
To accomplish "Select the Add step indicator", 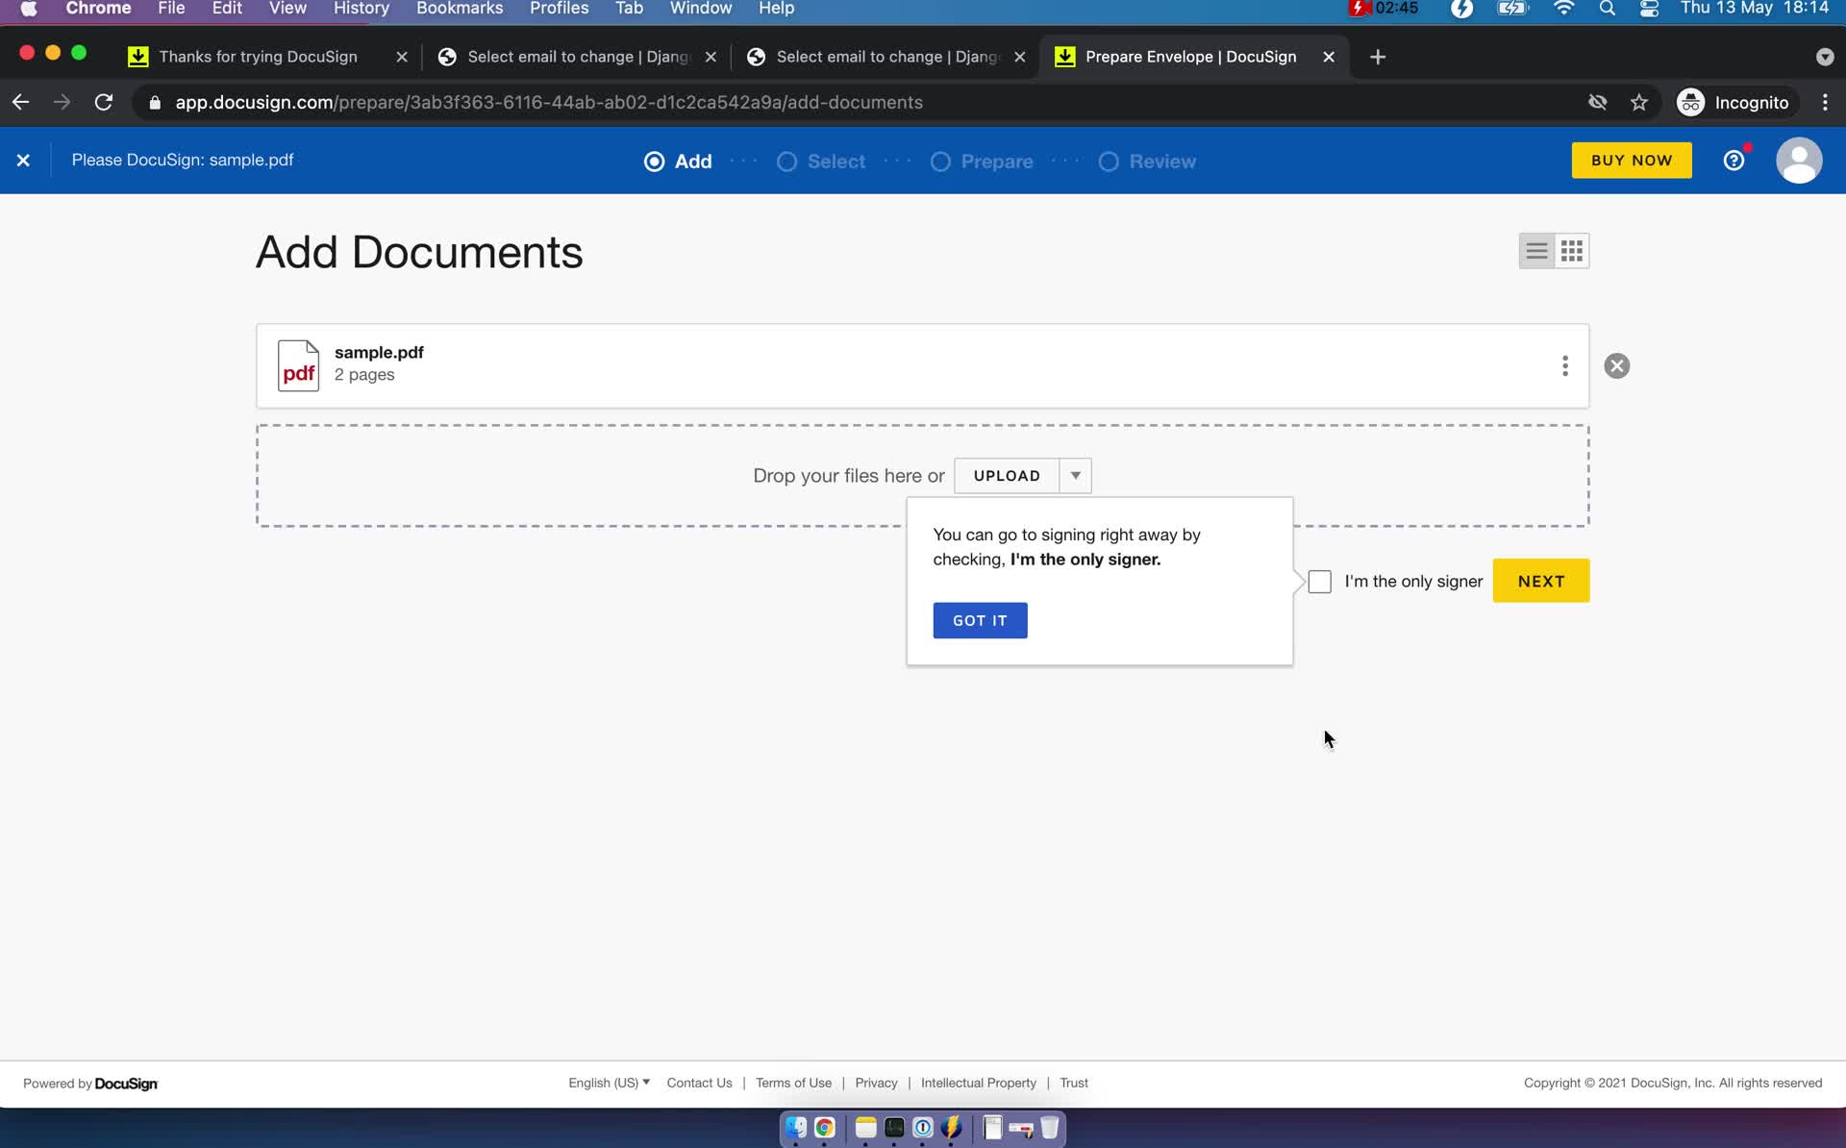I will 678,162.
